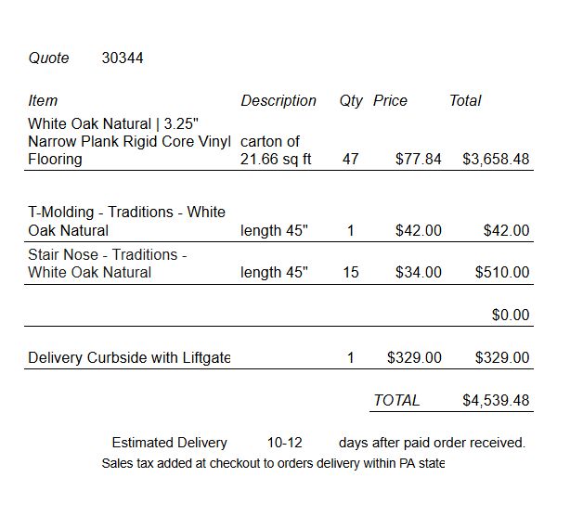Select the flooring quantity 47 cell

pyautogui.click(x=350, y=159)
